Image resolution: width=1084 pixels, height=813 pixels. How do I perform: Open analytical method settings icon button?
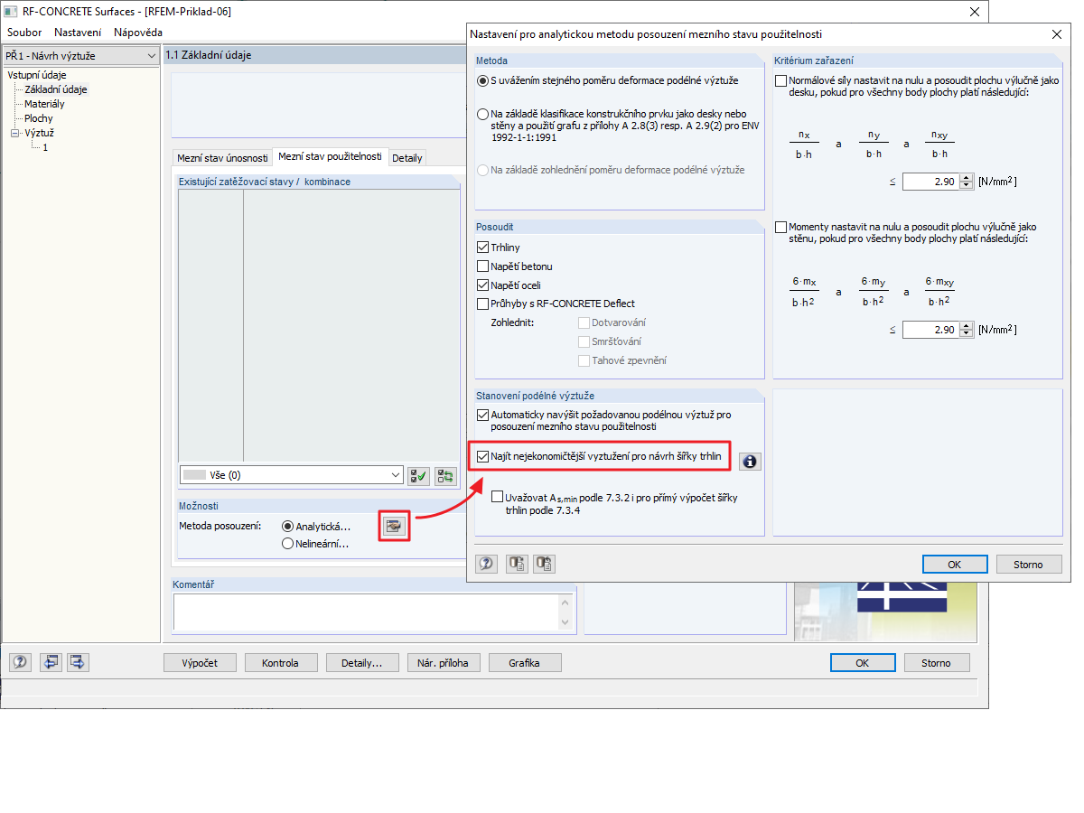[x=395, y=526]
